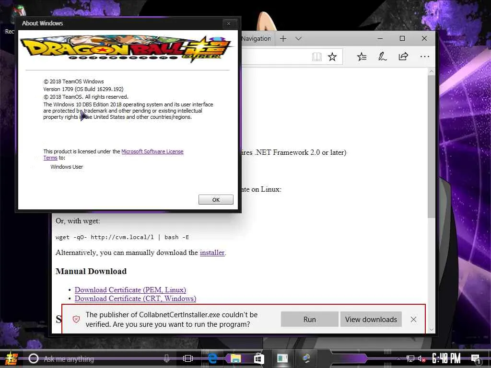Screen dimensions: 491x368
Task: Click the Share icon in Edge
Action: coord(403,57)
